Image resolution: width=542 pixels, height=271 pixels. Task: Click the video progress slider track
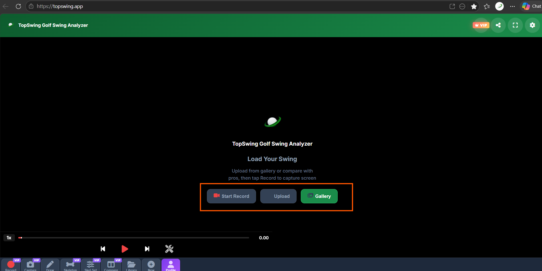pos(134,238)
